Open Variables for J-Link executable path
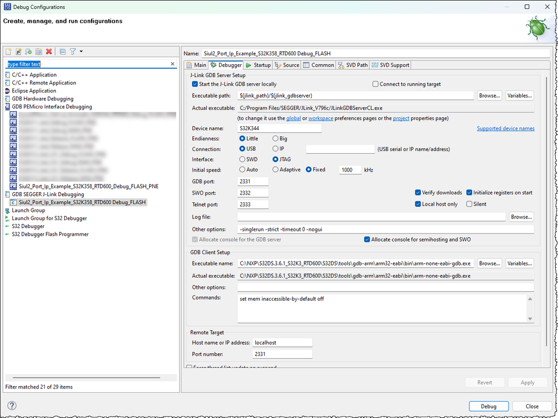 519,96
